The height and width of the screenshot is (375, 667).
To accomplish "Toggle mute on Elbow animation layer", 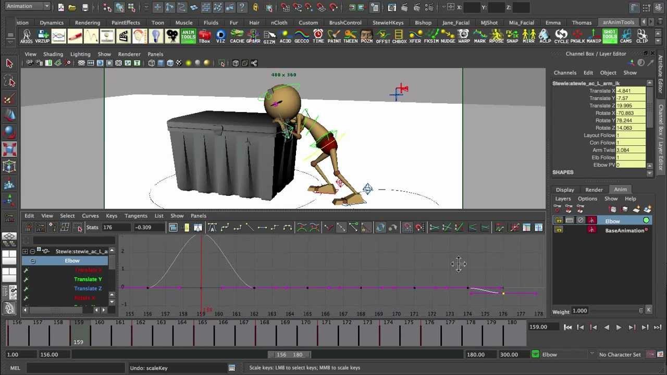I will click(x=580, y=221).
